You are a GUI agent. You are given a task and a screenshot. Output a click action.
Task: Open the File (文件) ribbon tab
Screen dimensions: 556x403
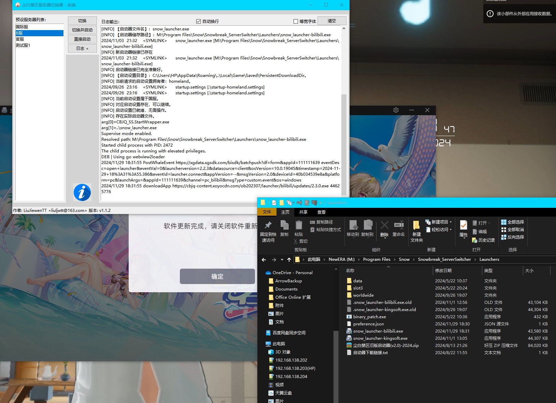click(x=267, y=212)
